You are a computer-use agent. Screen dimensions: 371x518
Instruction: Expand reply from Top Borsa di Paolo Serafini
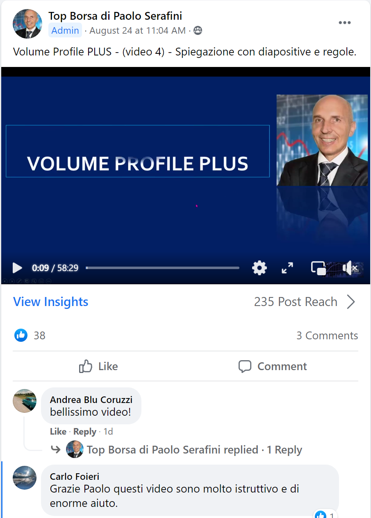[194, 450]
